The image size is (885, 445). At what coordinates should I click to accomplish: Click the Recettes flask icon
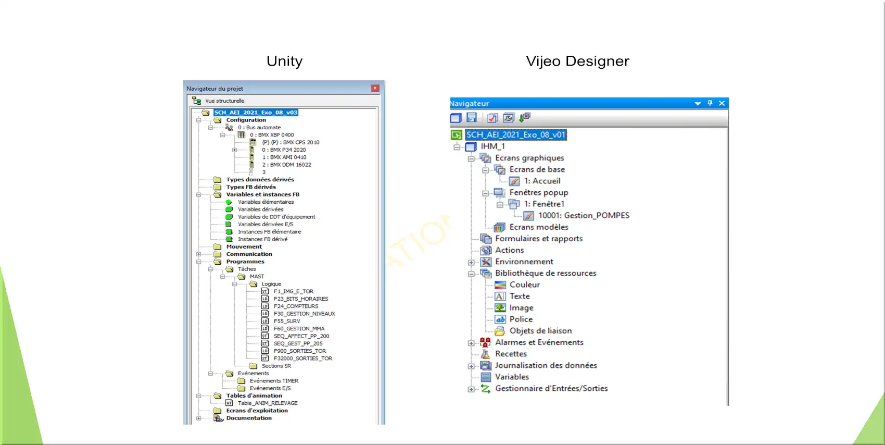tap(486, 354)
